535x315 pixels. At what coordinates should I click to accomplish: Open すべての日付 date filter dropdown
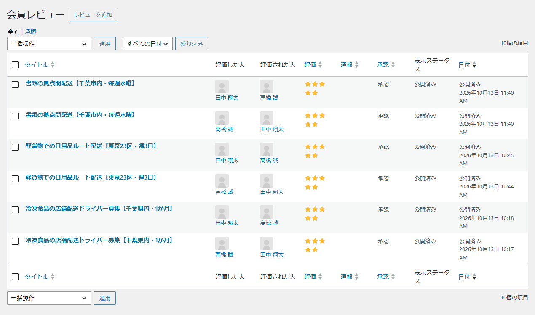[x=148, y=44]
